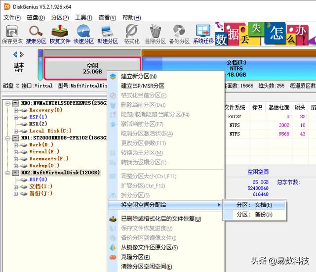The width and height of the screenshot is (316, 272).
Task: Click the Save Changes (保存更改) toolbar icon
Action: [12, 34]
